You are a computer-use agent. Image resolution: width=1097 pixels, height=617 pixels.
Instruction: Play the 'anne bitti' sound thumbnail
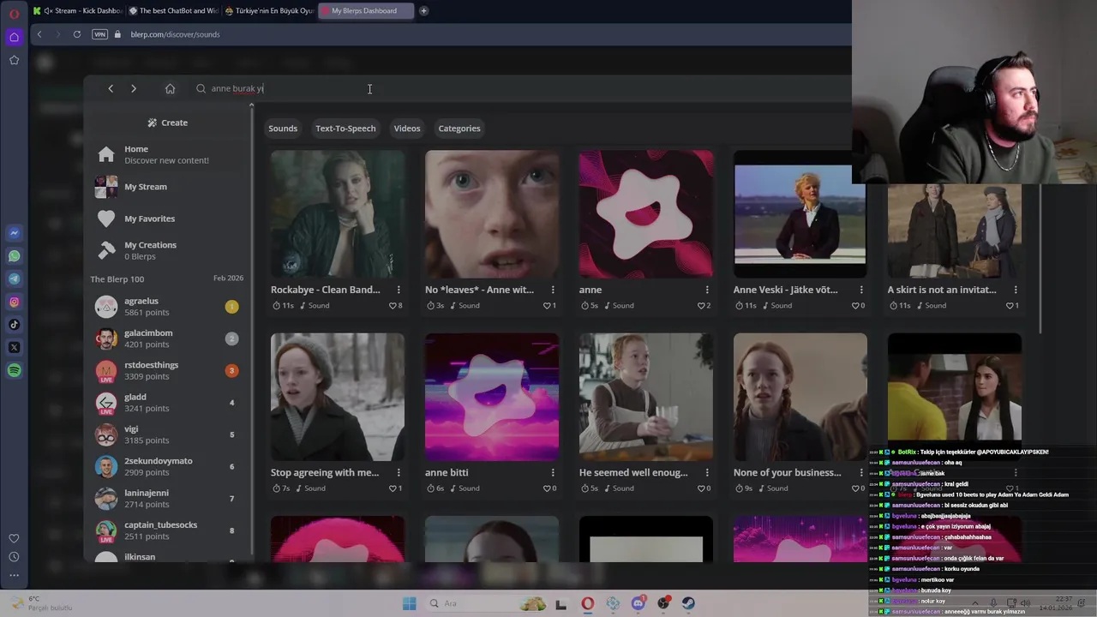[x=492, y=398]
